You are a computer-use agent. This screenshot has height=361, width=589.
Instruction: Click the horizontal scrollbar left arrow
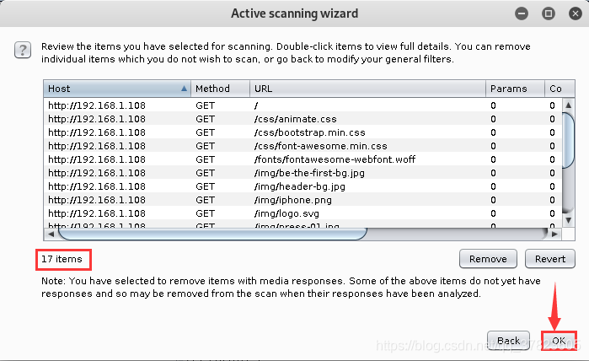tap(51, 234)
